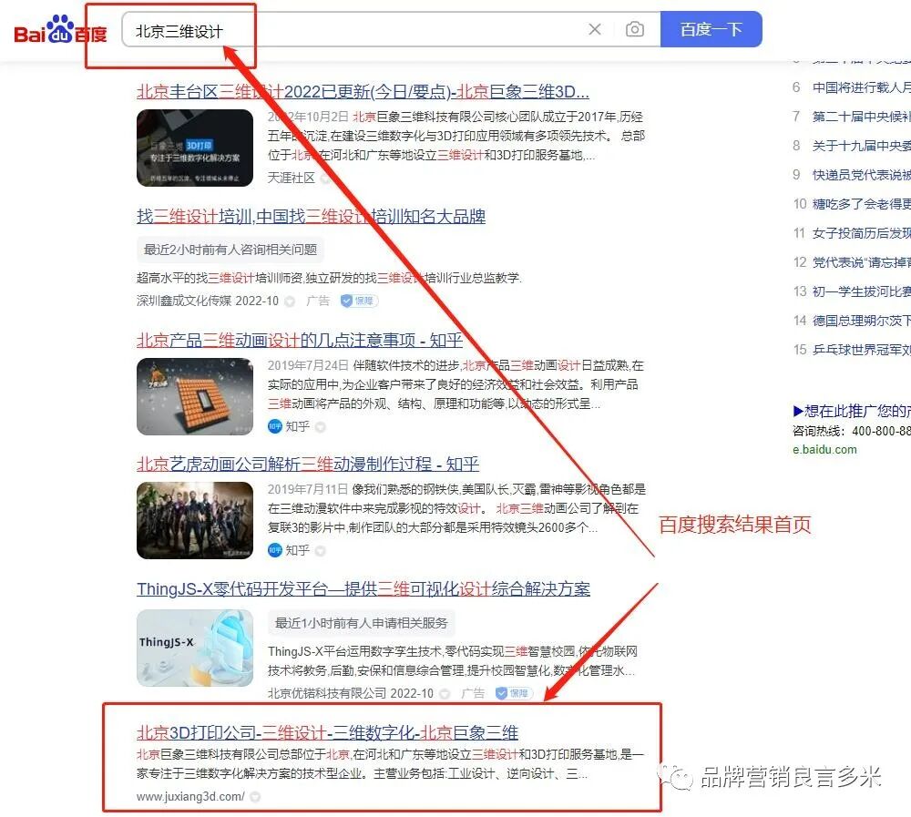Click the Baidu logo
Viewport: 911px width, 817px height.
pos(60,30)
